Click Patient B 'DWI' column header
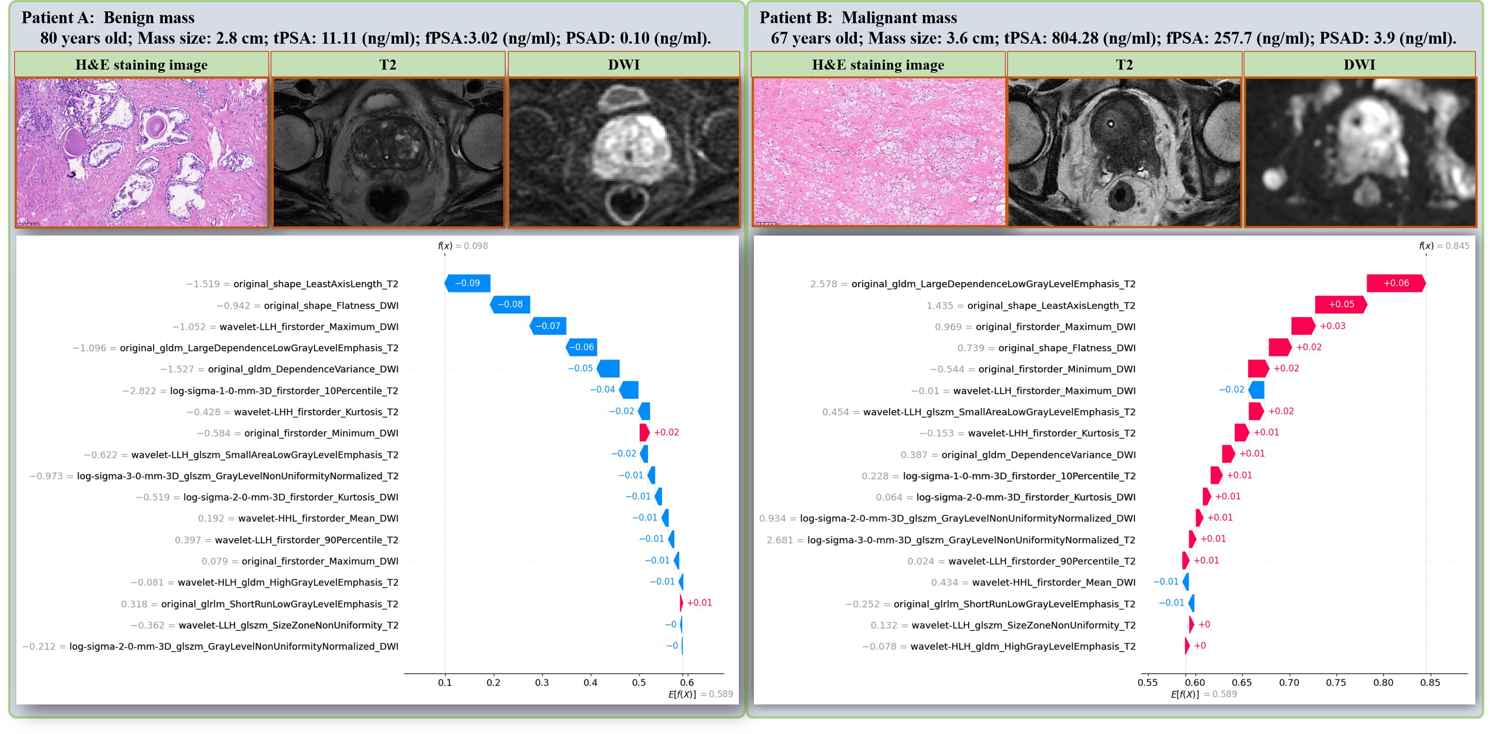1490x734 pixels. tap(1359, 64)
